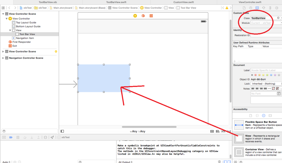The image size is (282, 163).
Task: Click the First Responder cube icon in scene dock
Action: 143,16
